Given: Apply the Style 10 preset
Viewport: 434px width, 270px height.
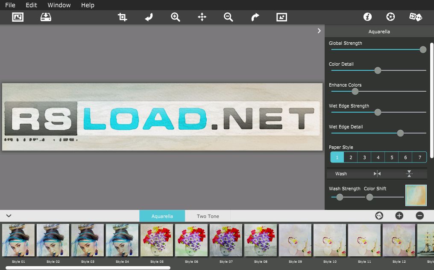Looking at the screenshot, I should point(330,240).
